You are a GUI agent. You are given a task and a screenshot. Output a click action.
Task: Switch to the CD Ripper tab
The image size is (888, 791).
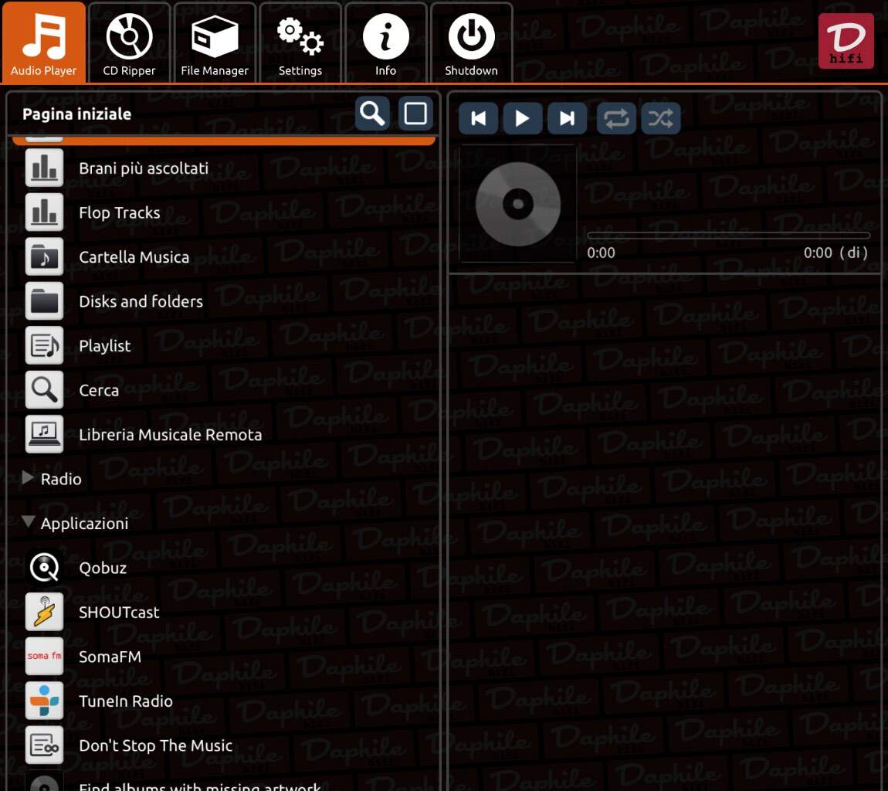[x=129, y=42]
